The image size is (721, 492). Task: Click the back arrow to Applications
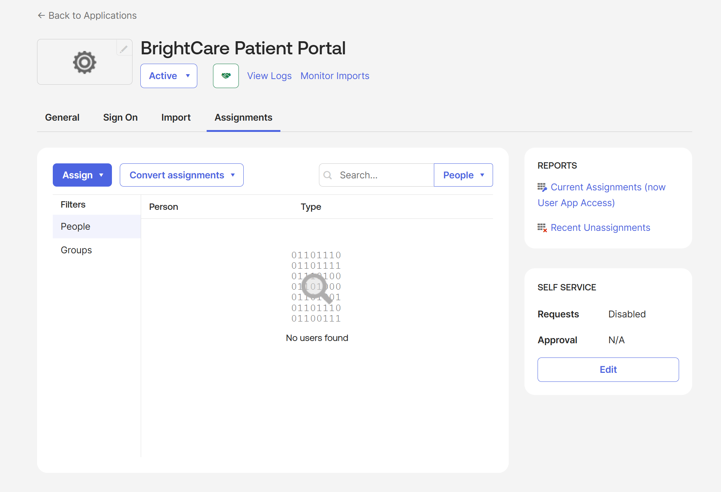click(41, 15)
